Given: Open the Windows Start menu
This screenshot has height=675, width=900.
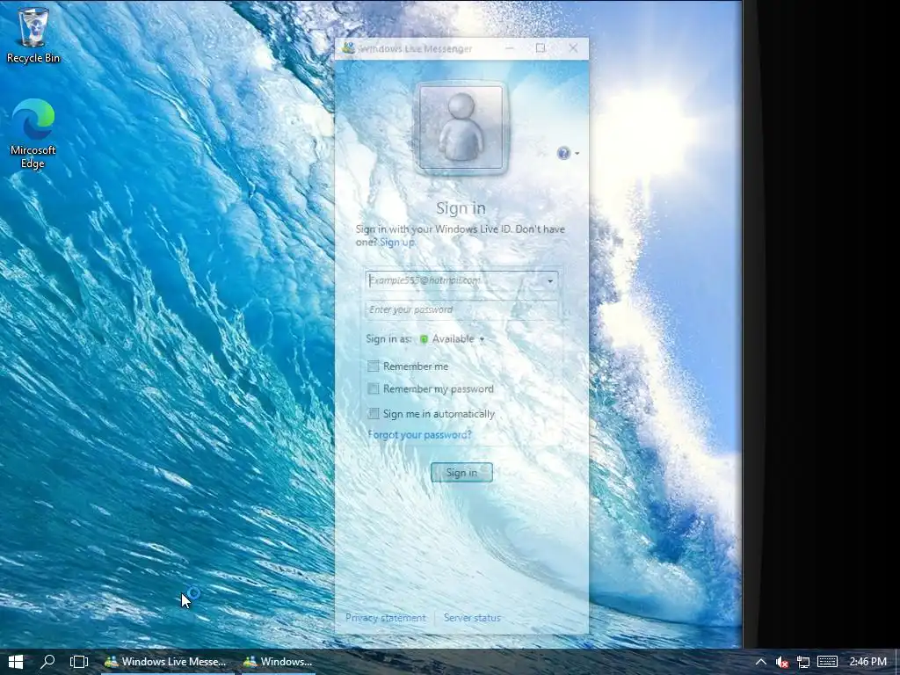Looking at the screenshot, I should 16,662.
